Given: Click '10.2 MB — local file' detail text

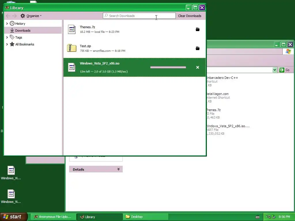Looking at the screenshot, I should 99,32.
